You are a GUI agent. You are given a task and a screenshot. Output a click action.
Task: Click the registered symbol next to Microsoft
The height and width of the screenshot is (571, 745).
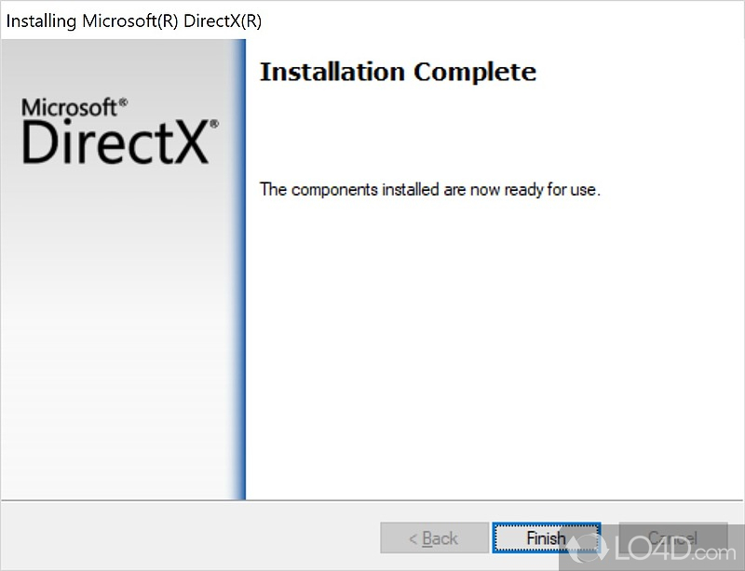[x=123, y=102]
